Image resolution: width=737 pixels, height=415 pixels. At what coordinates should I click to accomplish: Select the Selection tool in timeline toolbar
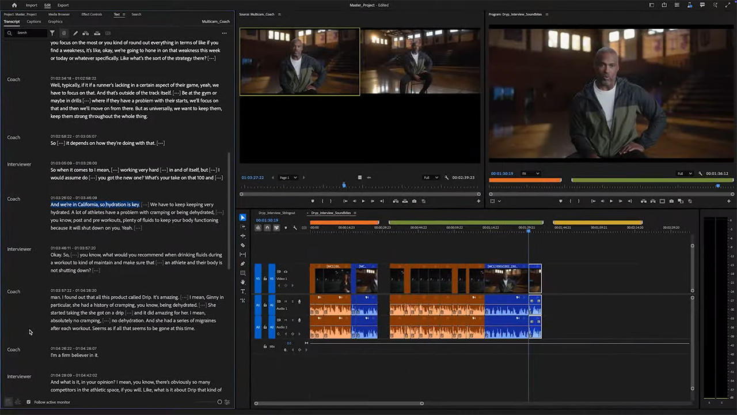[242, 217]
